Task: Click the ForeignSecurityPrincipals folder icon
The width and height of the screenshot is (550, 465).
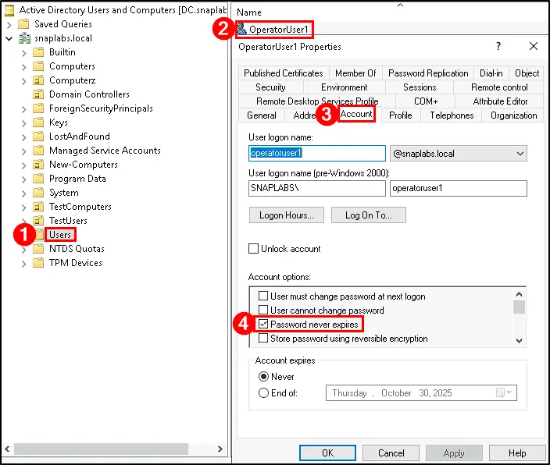Action: pos(38,108)
